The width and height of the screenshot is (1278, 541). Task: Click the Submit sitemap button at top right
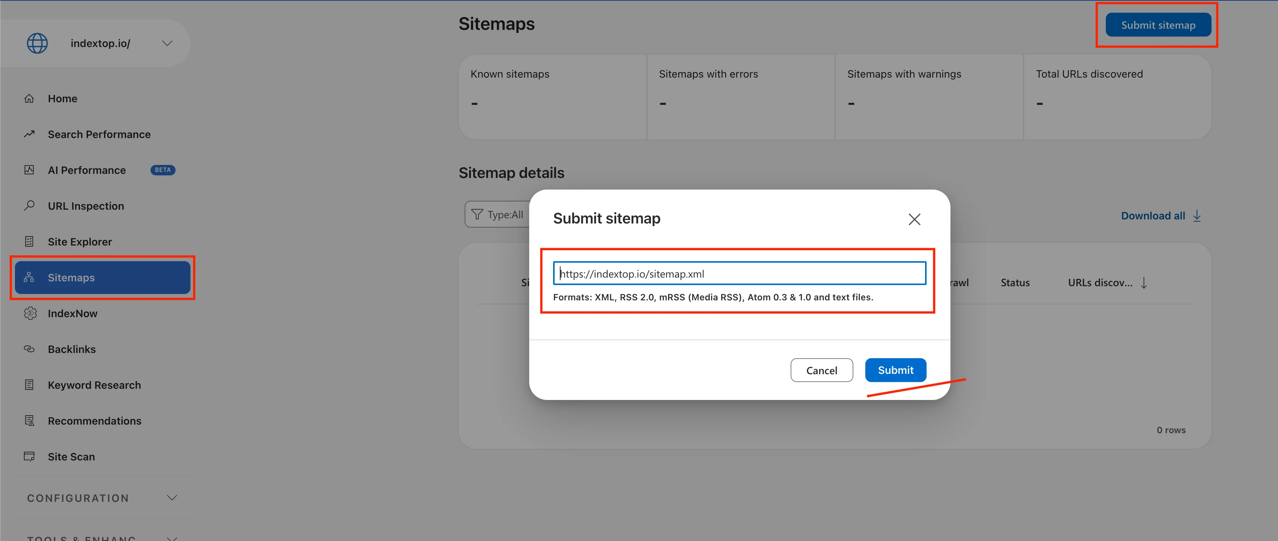[x=1158, y=25]
